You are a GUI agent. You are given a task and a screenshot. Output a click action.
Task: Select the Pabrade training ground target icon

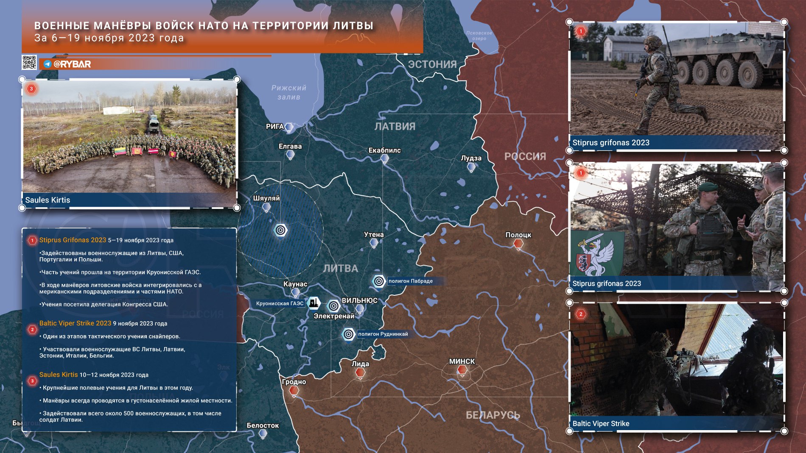point(379,281)
